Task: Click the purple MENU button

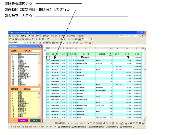Action: pos(23,120)
